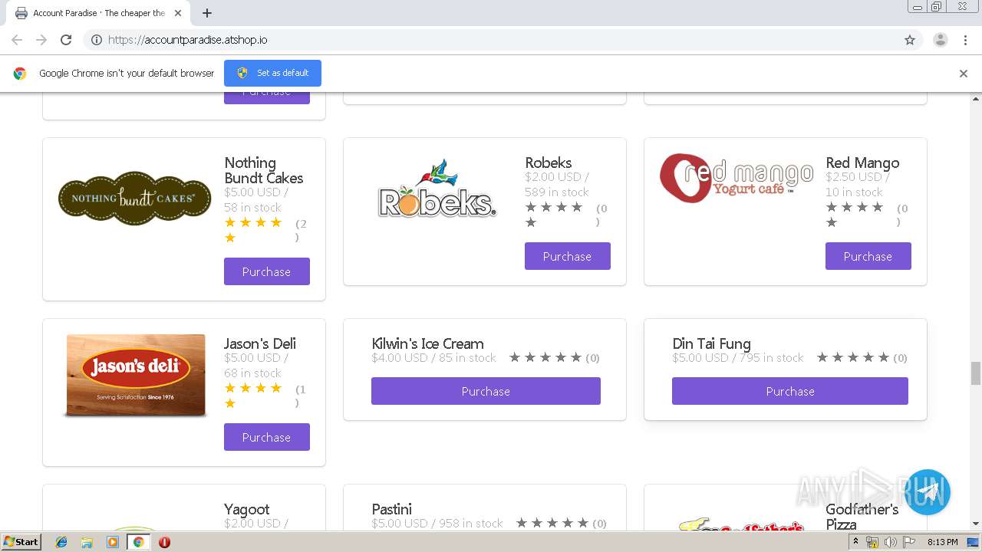Click the Din Tai Fung title
Viewport: 982px width, 552px height.
(x=711, y=343)
